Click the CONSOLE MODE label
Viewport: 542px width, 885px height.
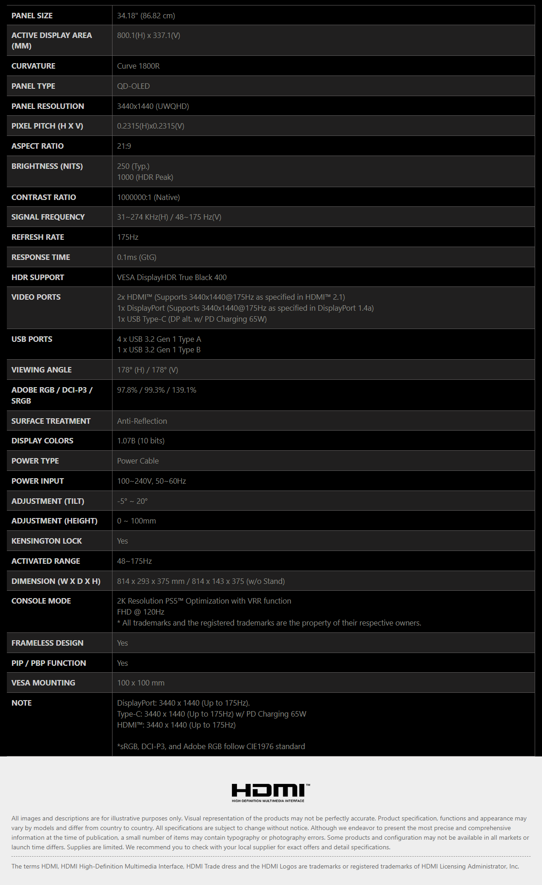41,601
